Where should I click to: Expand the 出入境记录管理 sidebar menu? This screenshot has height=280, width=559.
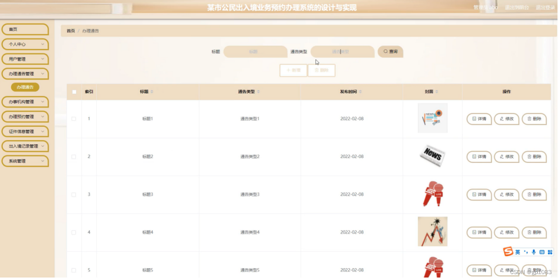25,146
